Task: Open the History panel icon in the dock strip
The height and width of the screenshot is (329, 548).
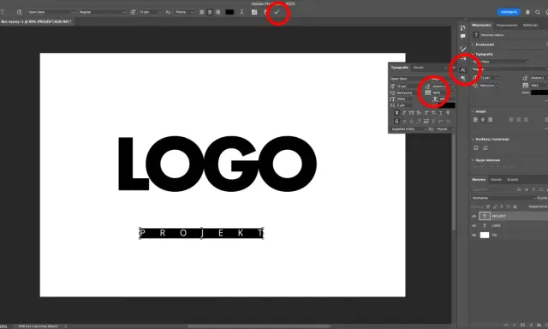Action: point(462,27)
